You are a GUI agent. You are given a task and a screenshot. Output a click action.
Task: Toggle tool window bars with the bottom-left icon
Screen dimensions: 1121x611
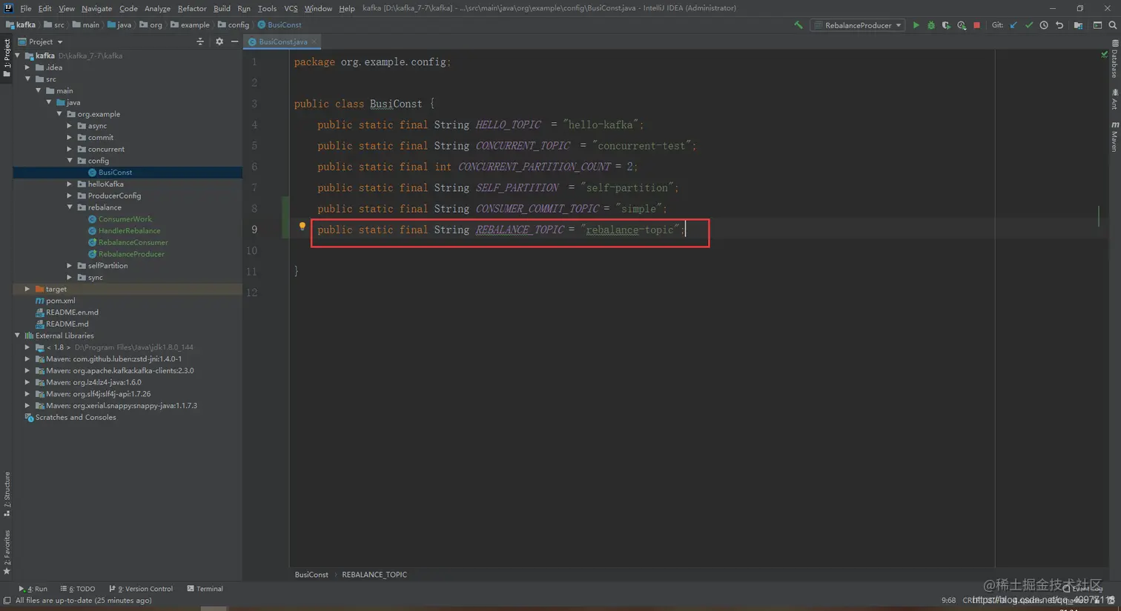tap(7, 601)
